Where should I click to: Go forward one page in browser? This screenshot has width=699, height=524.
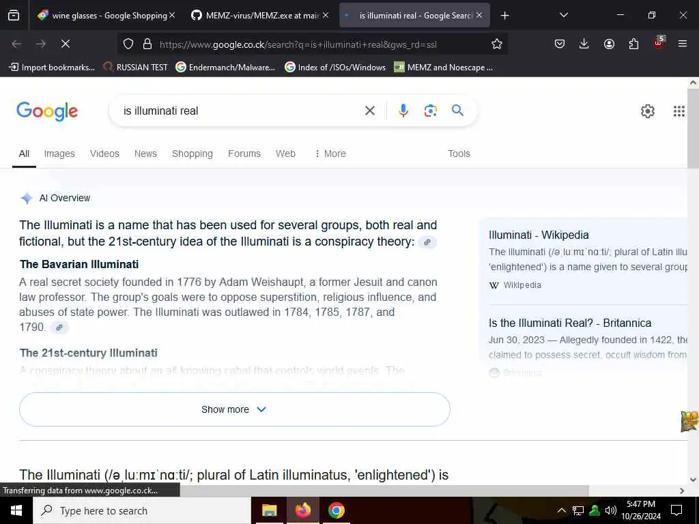[x=41, y=44]
